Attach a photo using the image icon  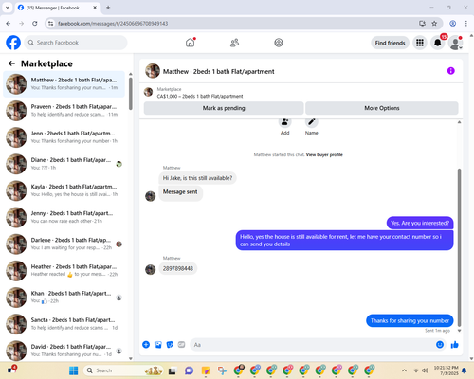click(158, 345)
